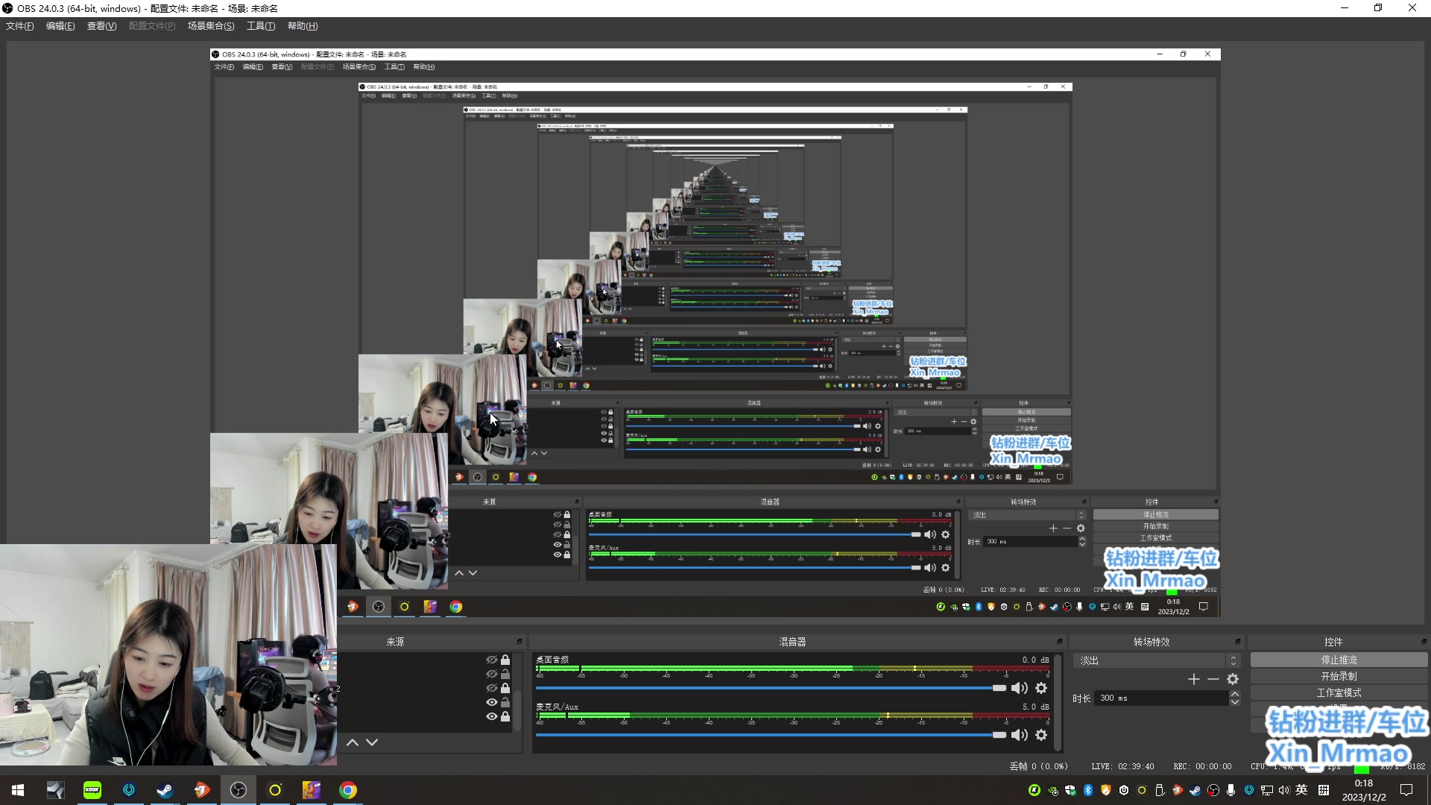Open the 场景集合(S) menu

[x=211, y=26]
